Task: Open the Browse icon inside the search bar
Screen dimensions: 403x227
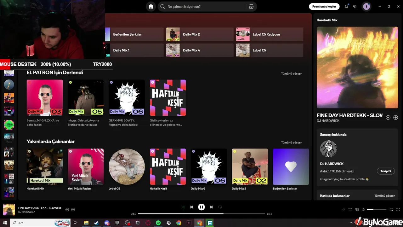Action: point(251,7)
